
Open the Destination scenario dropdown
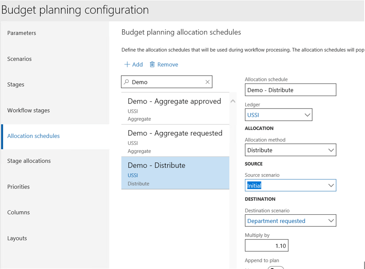pyautogui.click(x=330, y=221)
